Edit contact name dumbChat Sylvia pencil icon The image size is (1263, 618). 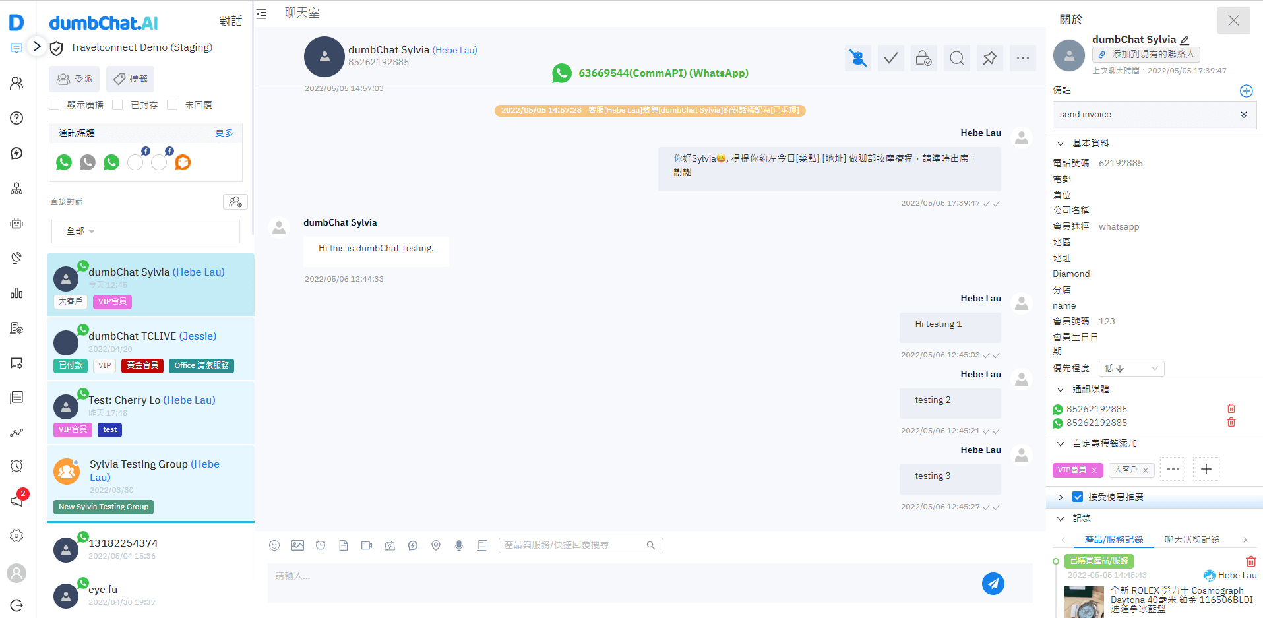point(1185,40)
